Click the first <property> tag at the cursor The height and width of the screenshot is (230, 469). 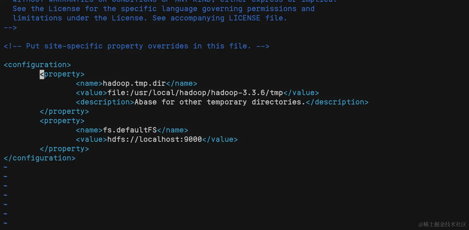[x=62, y=74]
